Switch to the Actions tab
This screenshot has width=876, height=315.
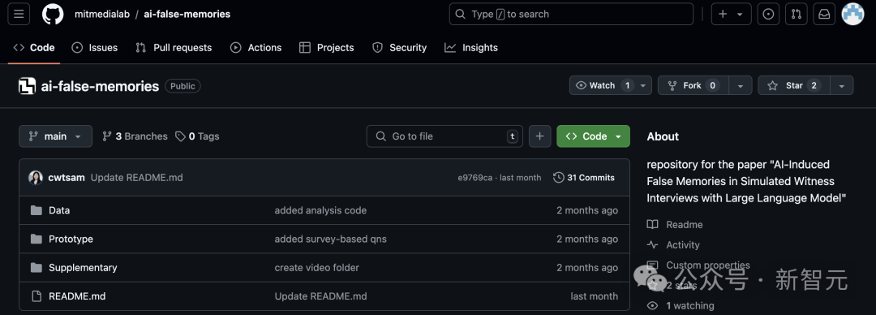(x=255, y=48)
